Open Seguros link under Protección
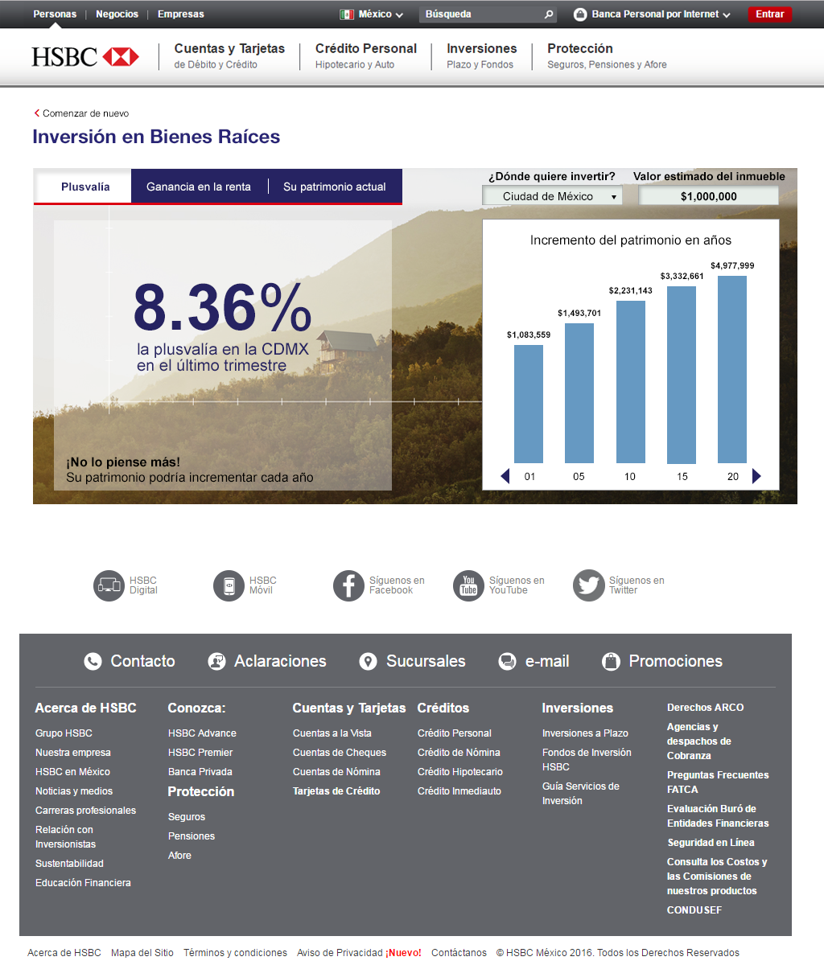The height and width of the screenshot is (965, 824). coord(187,817)
